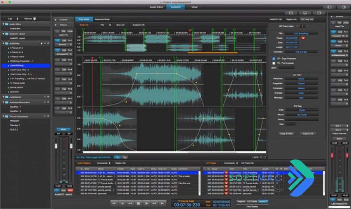Toggle Fx-1 power in AudioCD Layout strip
Image resolution: width=351 pixels, height=209 pixels.
57,41
